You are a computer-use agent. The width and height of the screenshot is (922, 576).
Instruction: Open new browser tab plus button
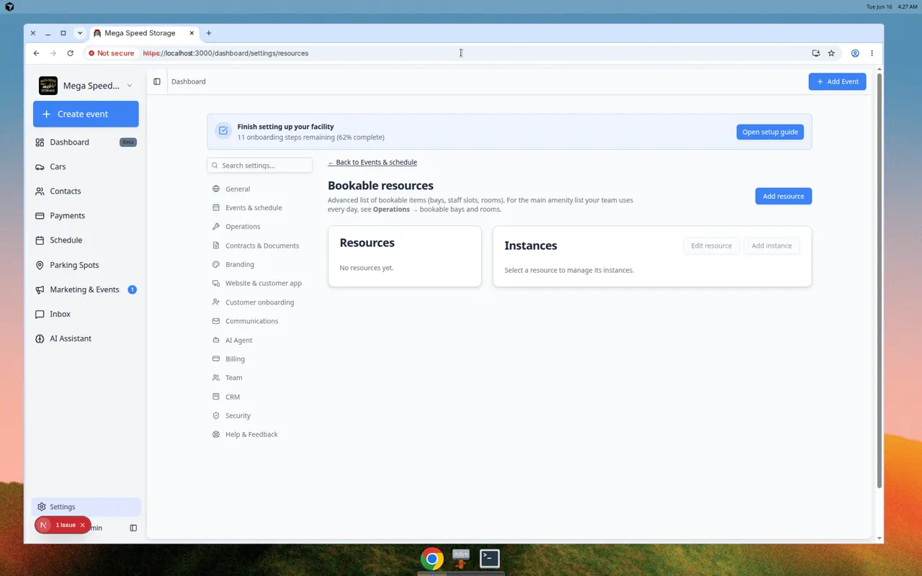[209, 33]
